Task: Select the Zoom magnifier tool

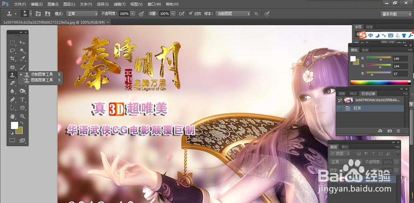Action: (x=22, y=116)
